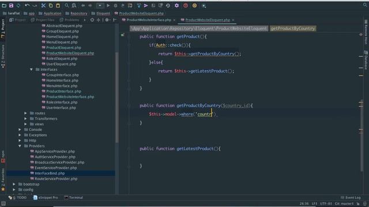Open project panel gear options

(107, 20)
